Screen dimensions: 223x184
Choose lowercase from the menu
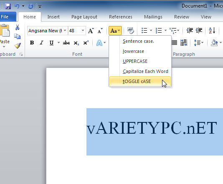coord(140,51)
